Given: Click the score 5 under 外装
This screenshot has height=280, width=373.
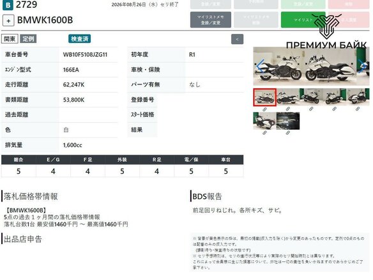Looking at the screenshot, I should pyautogui.click(x=122, y=171).
